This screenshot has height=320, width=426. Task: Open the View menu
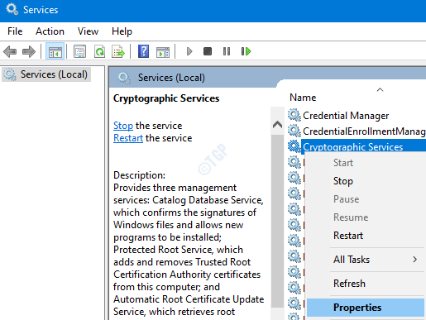[88, 31]
